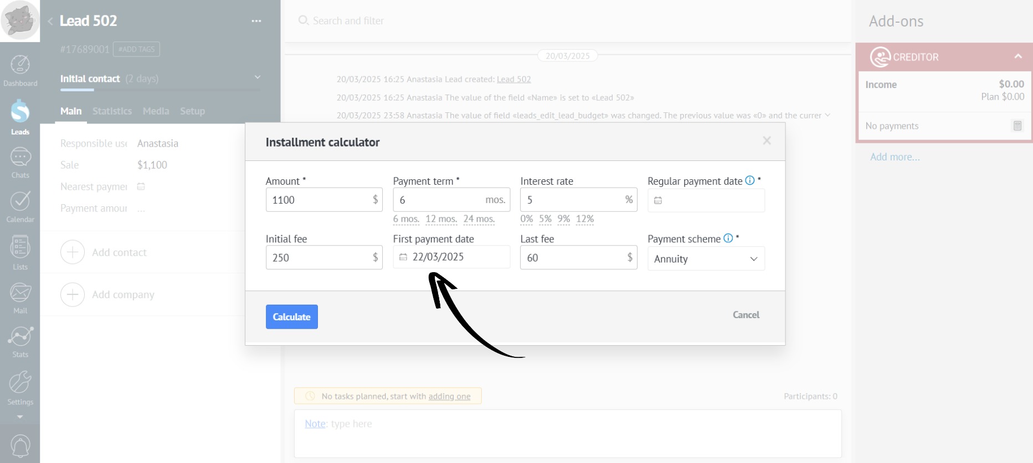Switch to the Media tab
Screen dimensions: 1033x463
point(156,111)
